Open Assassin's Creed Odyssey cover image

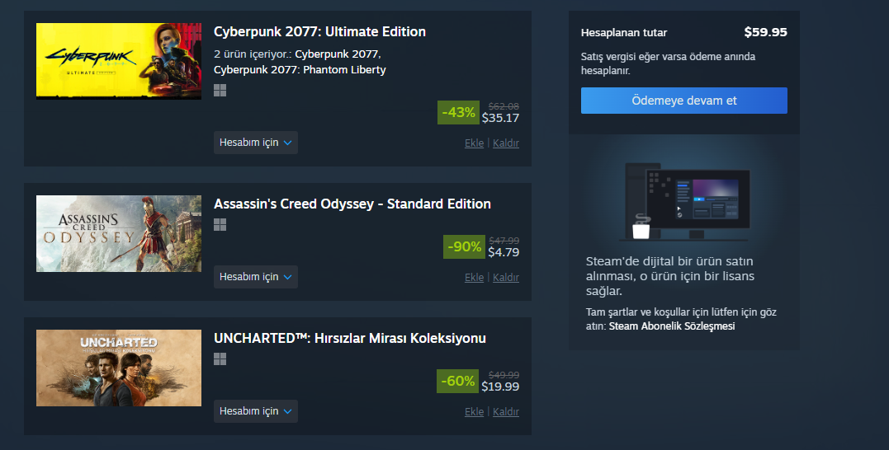pyautogui.click(x=119, y=233)
